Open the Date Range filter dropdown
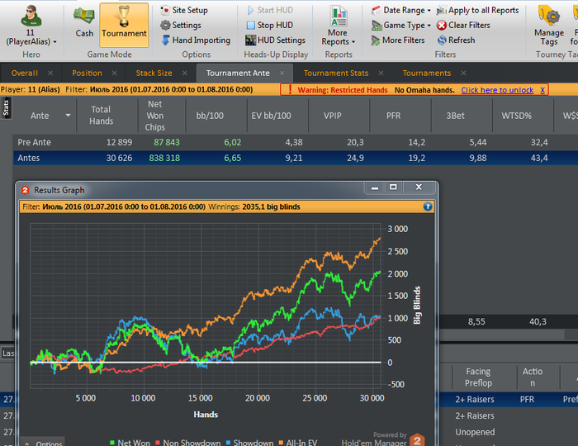The width and height of the screenshot is (578, 446). coord(401,10)
